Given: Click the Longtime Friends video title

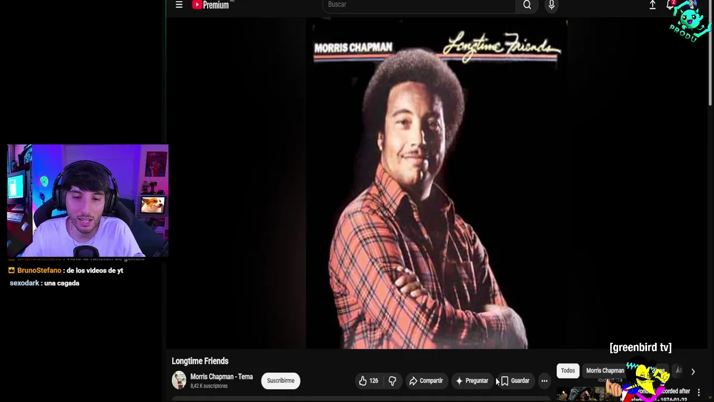Looking at the screenshot, I should [x=200, y=361].
